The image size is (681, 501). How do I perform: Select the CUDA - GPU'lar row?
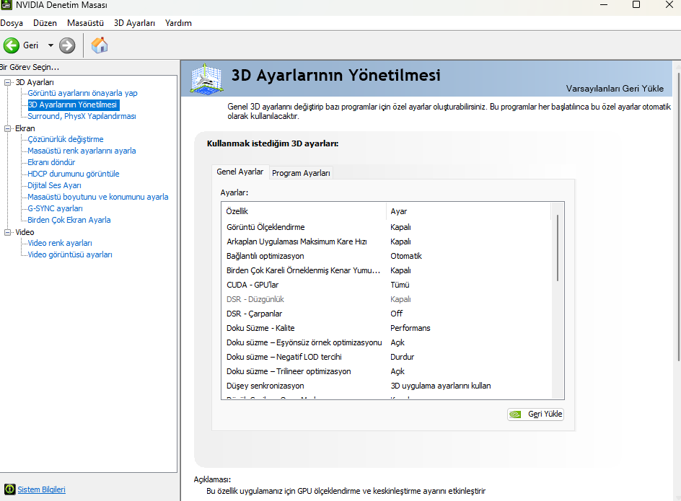[x=387, y=285]
